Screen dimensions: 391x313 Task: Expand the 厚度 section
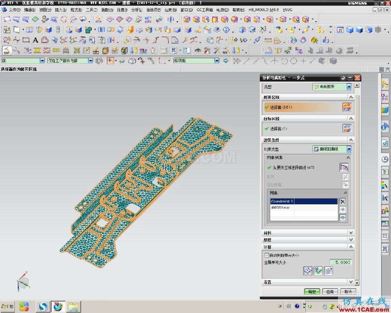coord(351,240)
